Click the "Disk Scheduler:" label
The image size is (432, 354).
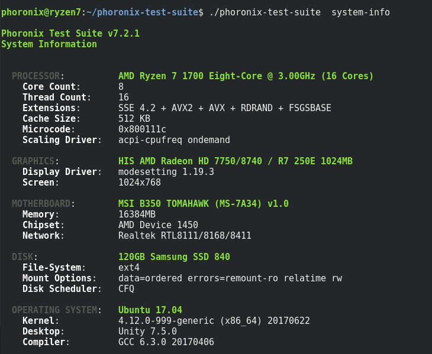point(62,289)
